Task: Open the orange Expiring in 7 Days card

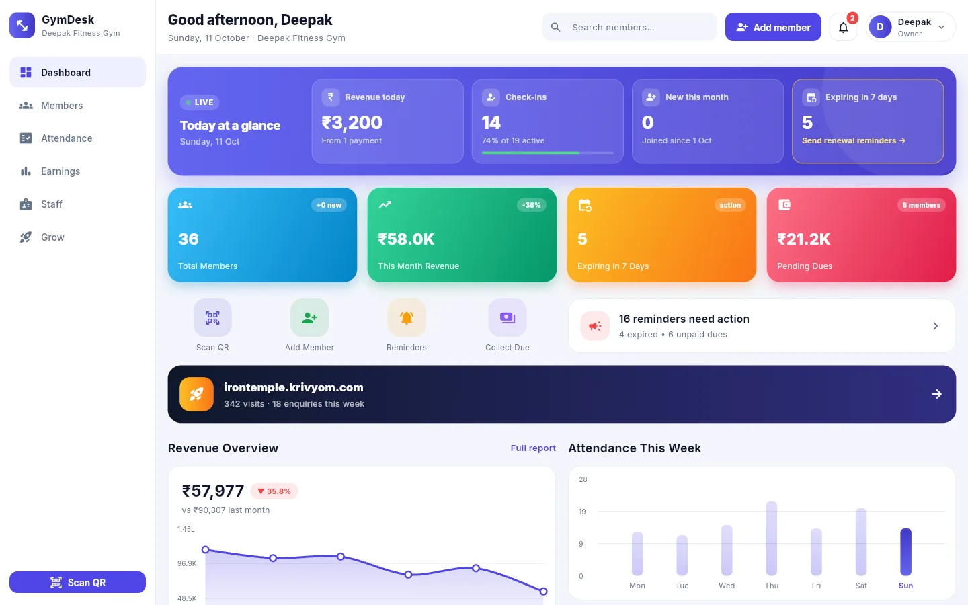Action: (661, 235)
